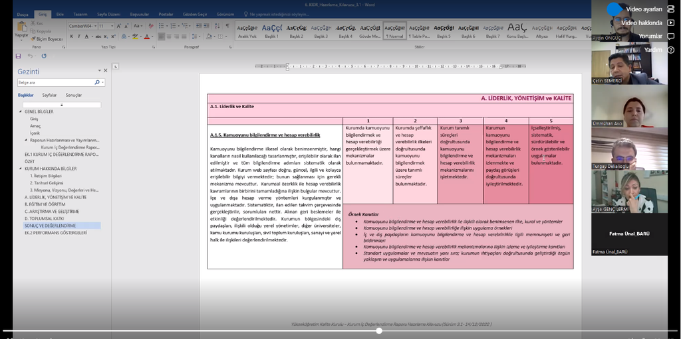Open Yorumlar comments panel
This screenshot has width=681, height=339.
(x=650, y=36)
